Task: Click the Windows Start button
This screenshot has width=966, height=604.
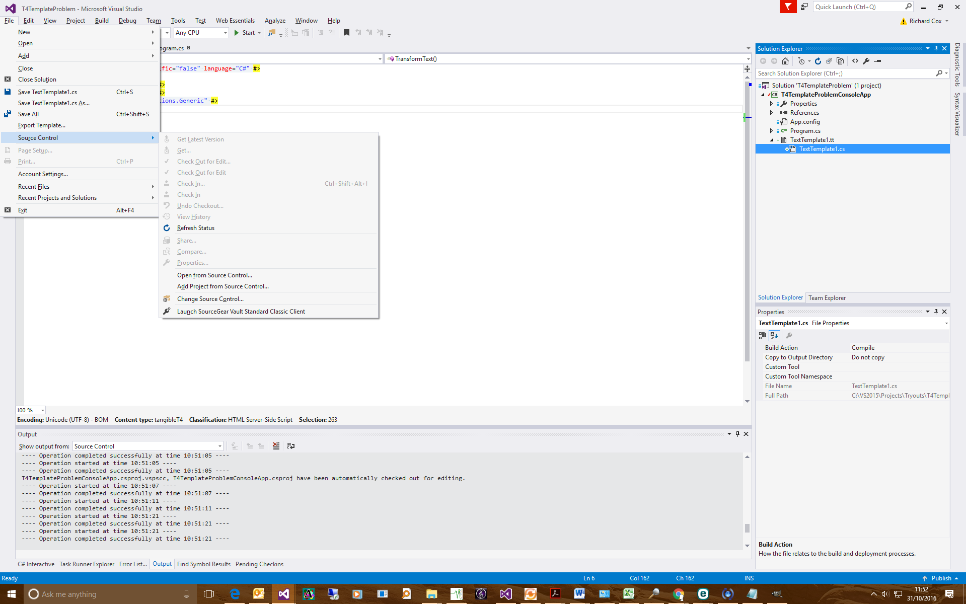Action: tap(12, 594)
